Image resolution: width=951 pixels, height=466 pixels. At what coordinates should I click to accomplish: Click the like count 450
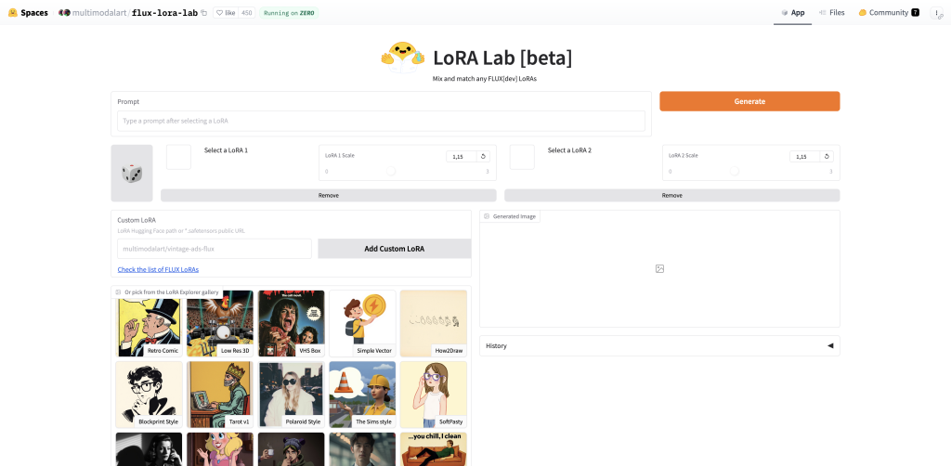[247, 13]
